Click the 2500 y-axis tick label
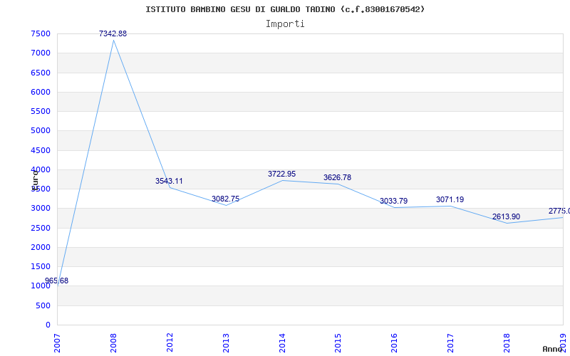Screen dimensions: 570x356 [x=41, y=228]
